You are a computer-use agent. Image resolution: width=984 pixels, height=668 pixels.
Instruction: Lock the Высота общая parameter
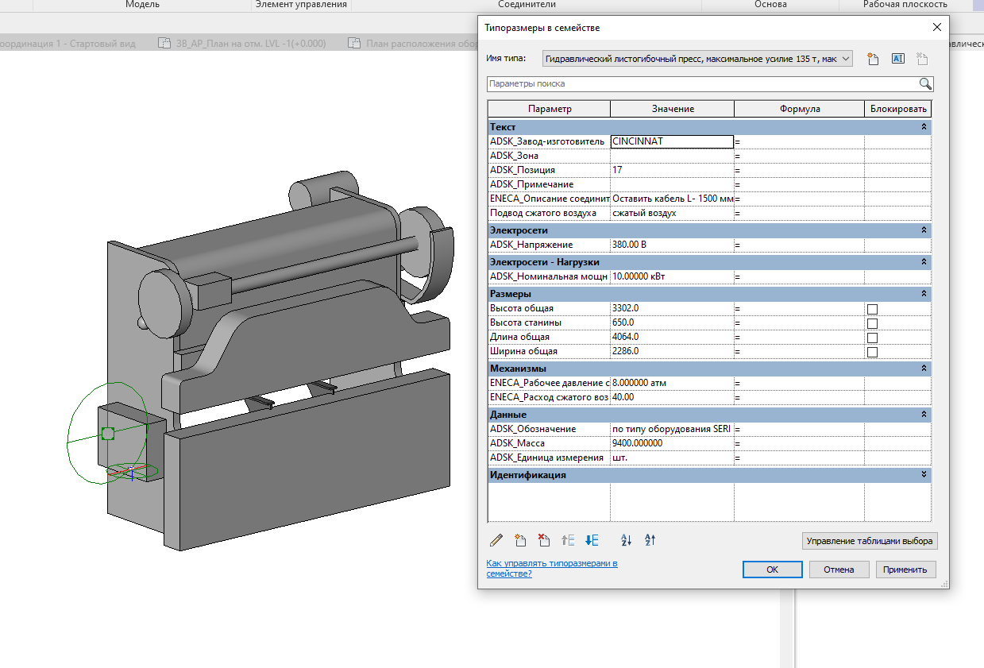[x=872, y=309]
